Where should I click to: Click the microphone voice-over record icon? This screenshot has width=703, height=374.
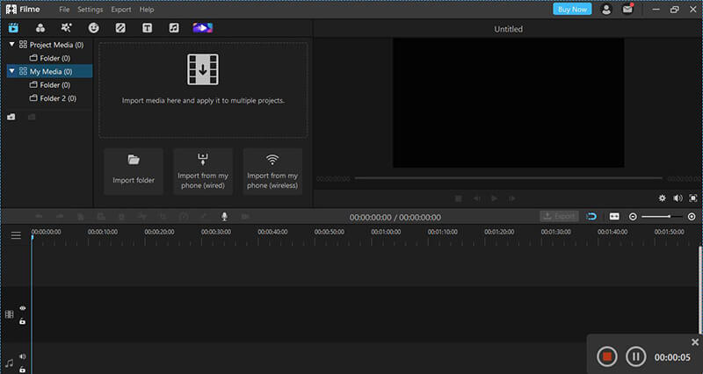224,216
